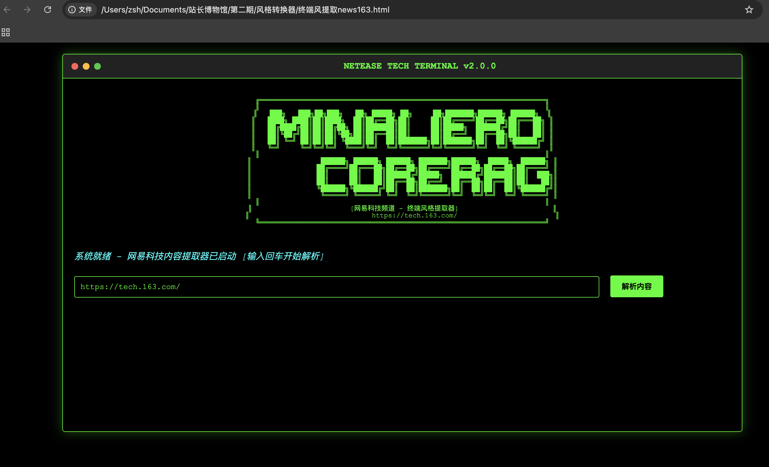This screenshot has height=467, width=769.
Task: Click the https://tech.163.com/ text under logo
Action: [x=414, y=215]
